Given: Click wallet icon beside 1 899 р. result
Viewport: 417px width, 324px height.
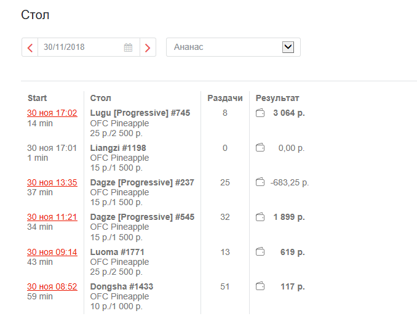Looking at the screenshot, I should coord(261,217).
